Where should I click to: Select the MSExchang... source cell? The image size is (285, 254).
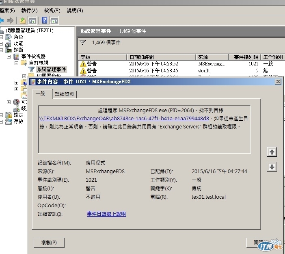pos(212,64)
